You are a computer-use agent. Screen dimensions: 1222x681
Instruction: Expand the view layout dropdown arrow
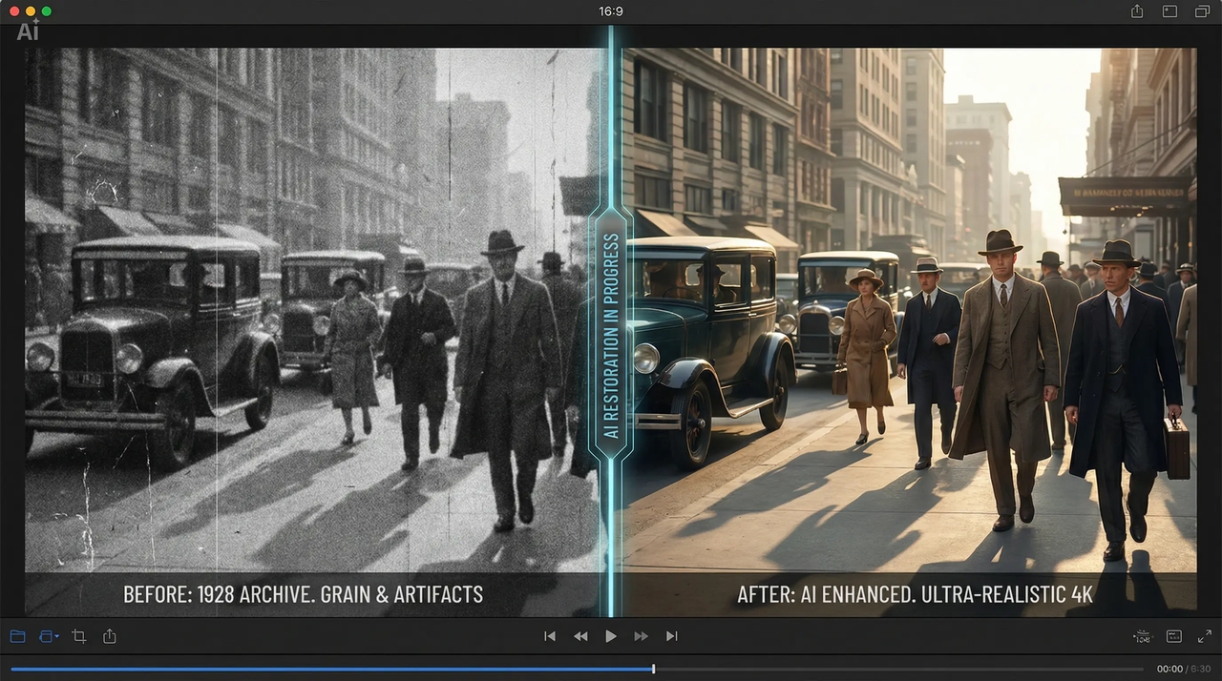coord(57,636)
